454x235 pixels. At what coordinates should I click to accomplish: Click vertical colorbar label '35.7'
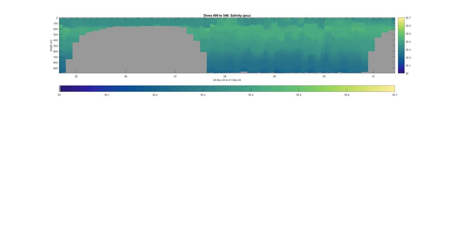408,18
